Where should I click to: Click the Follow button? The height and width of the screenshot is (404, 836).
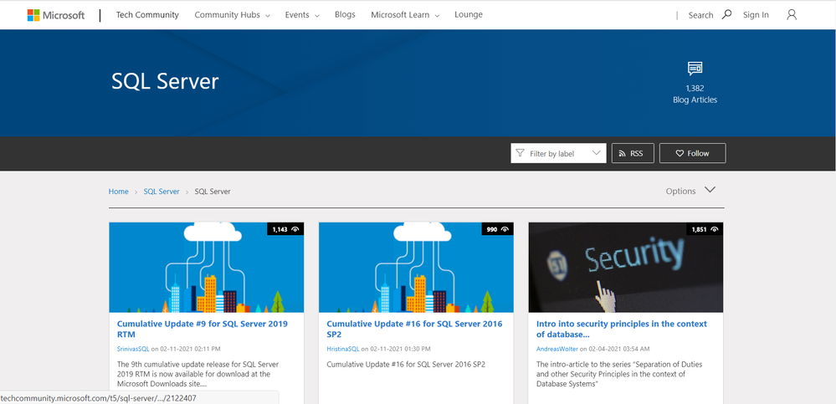point(693,153)
